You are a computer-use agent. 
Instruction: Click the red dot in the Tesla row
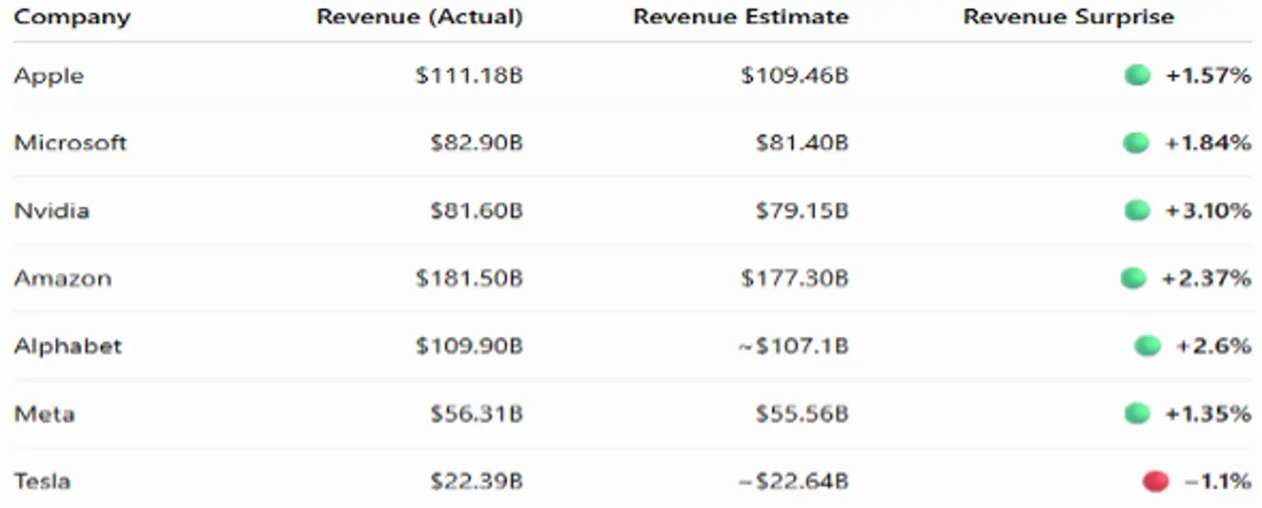click(1155, 482)
